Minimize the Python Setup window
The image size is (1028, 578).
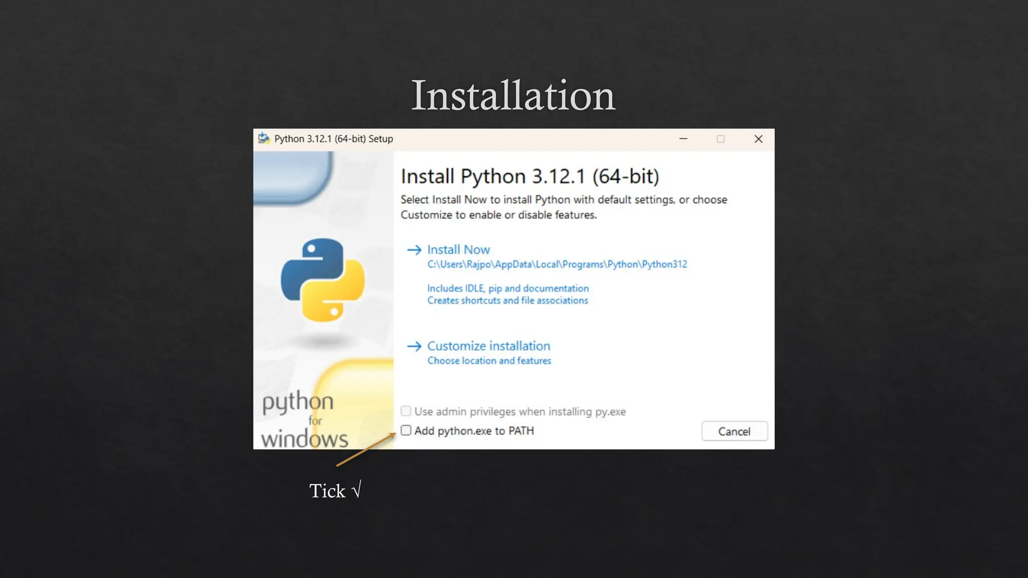[683, 139]
